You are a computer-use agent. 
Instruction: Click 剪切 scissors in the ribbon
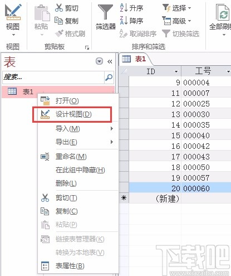pyautogui.click(x=67, y=8)
